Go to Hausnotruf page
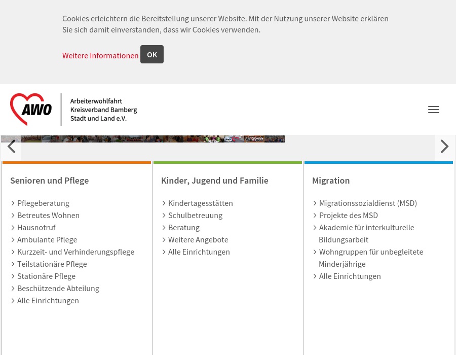The width and height of the screenshot is (456, 355). tap(36, 228)
